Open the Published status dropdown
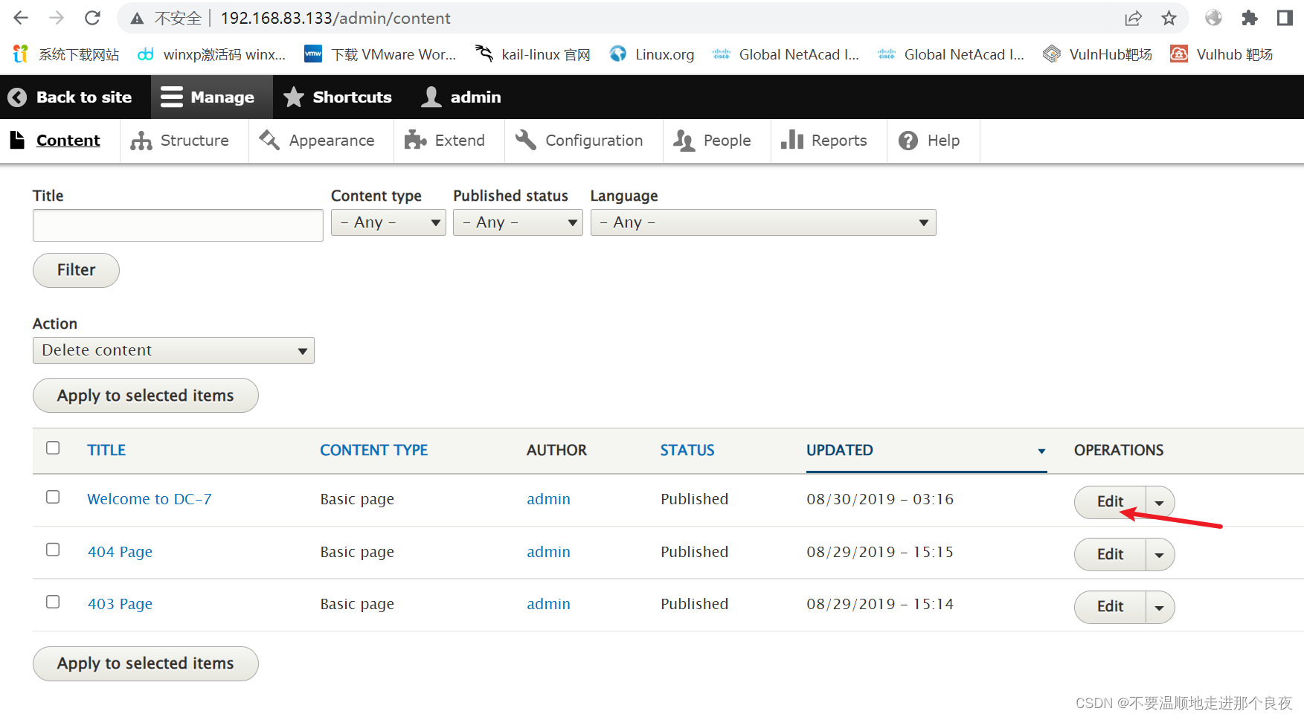 pyautogui.click(x=518, y=222)
